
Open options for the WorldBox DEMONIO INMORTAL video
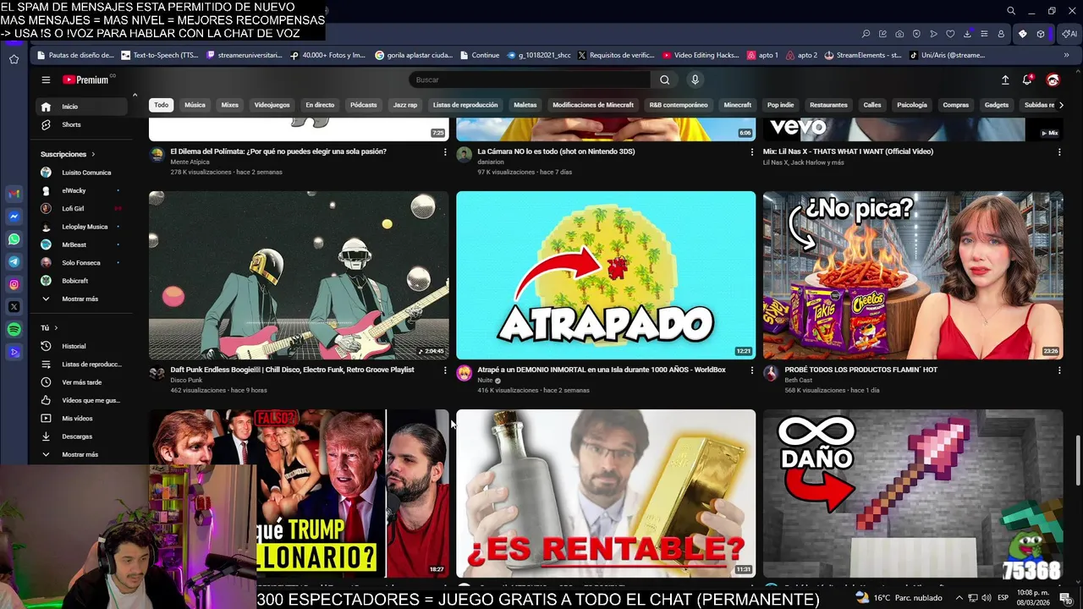click(752, 370)
